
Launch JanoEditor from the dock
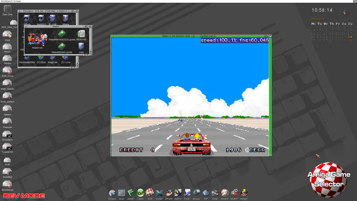point(131,193)
